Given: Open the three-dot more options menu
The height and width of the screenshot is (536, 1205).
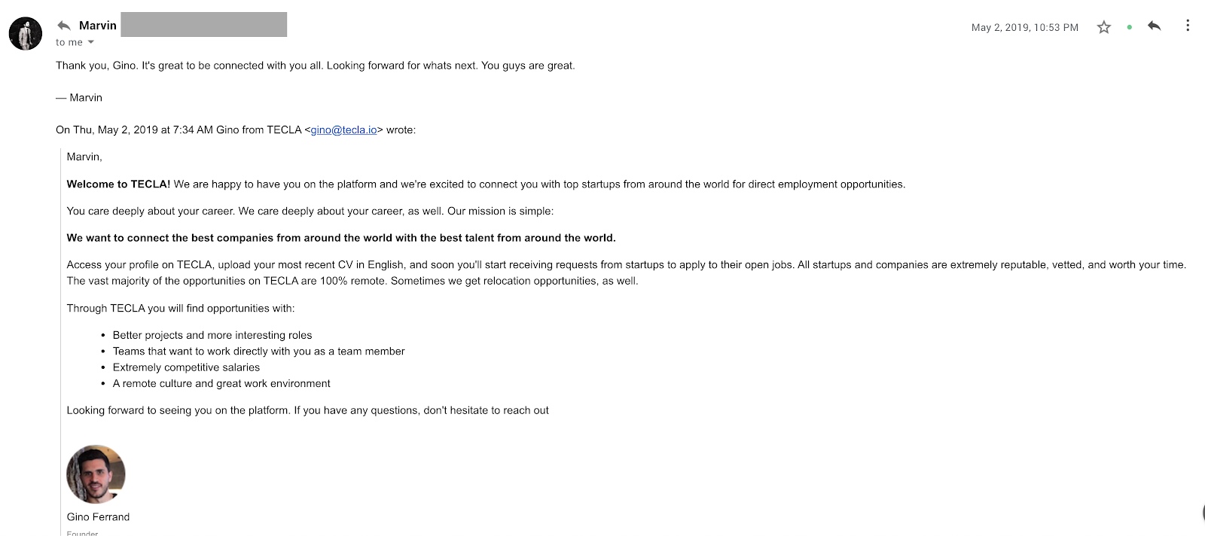Looking at the screenshot, I should (x=1188, y=26).
